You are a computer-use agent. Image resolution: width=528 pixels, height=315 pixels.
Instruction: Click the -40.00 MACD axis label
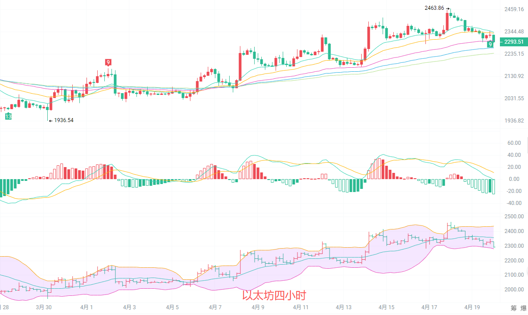tap(513, 203)
